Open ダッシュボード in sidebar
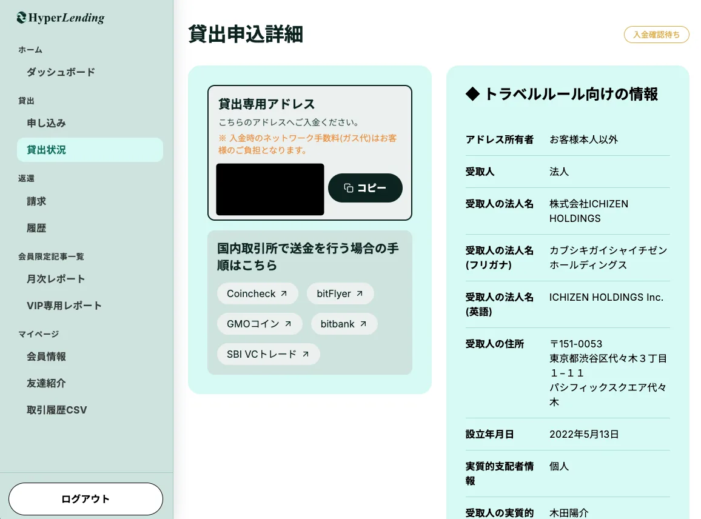701x519 pixels. (x=61, y=72)
